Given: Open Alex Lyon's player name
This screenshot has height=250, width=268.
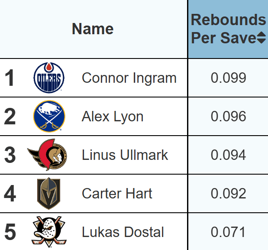Looking at the screenshot, I should [113, 117].
